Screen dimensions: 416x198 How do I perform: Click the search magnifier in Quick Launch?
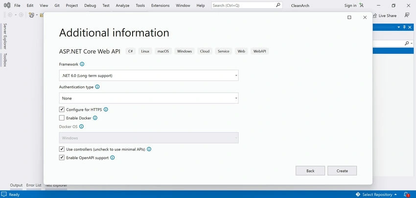tap(278, 5)
